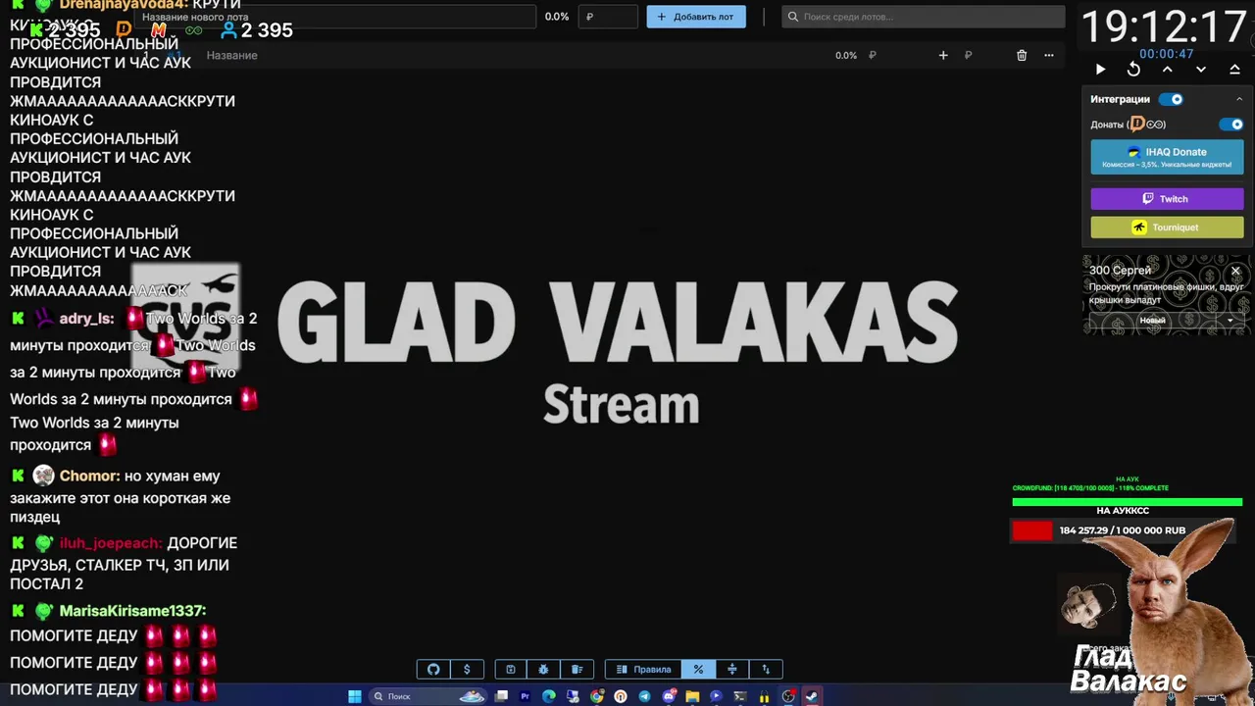1255x706 pixels.
Task: Toggle the Интеграции switch
Action: [1171, 99]
